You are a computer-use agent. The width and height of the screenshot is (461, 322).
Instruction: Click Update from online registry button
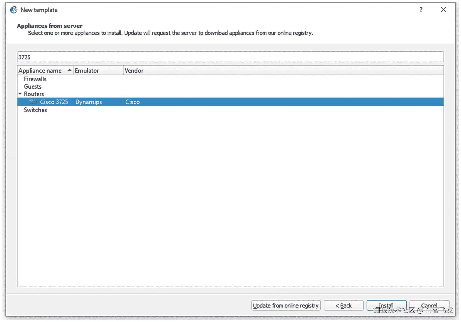[286, 305]
